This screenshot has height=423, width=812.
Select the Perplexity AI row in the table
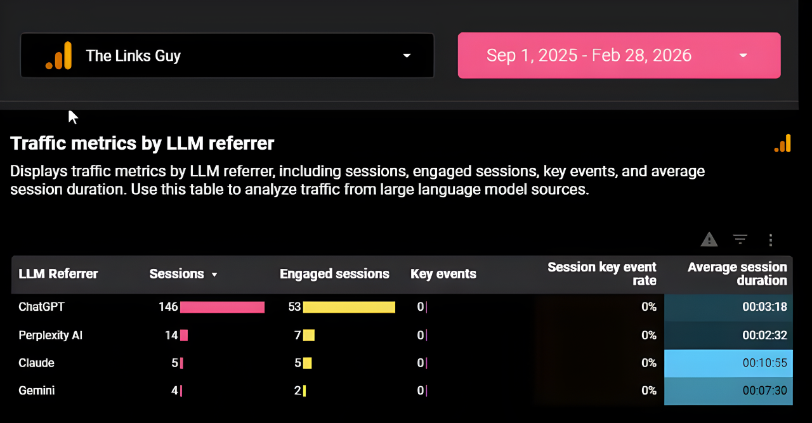(51, 335)
